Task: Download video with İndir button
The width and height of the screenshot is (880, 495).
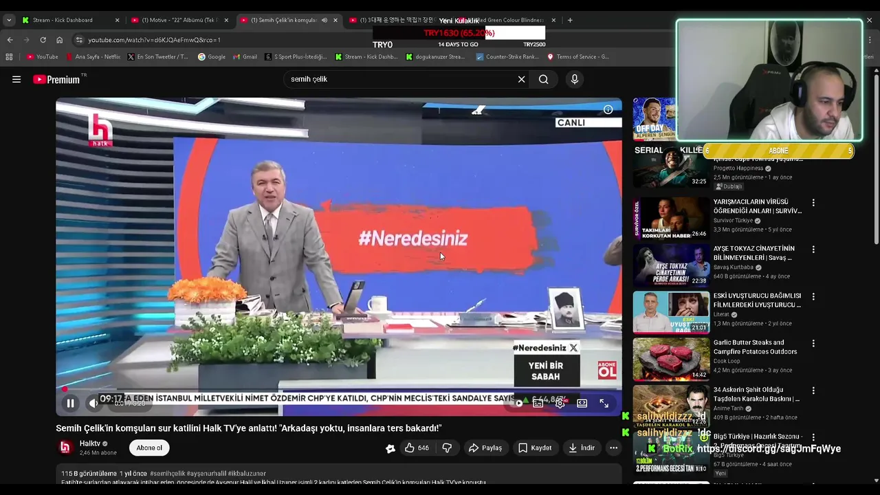Action: [x=582, y=448]
